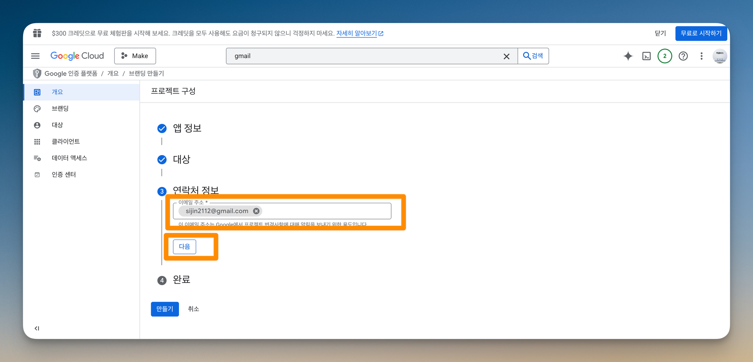
Task: Open the notifications badge showing 2
Action: coord(664,56)
